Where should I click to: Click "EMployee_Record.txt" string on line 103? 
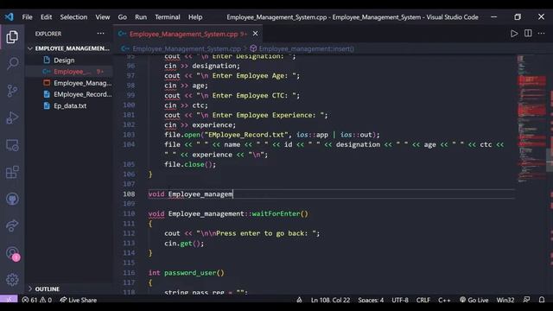tap(246, 135)
